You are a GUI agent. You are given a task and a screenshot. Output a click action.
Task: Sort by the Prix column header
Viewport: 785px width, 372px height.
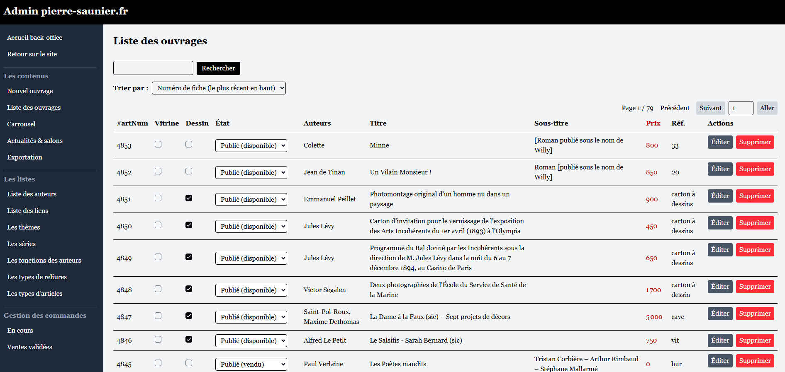[653, 123]
